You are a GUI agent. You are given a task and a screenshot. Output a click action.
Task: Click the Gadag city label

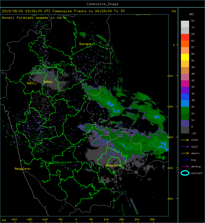coord(47,82)
